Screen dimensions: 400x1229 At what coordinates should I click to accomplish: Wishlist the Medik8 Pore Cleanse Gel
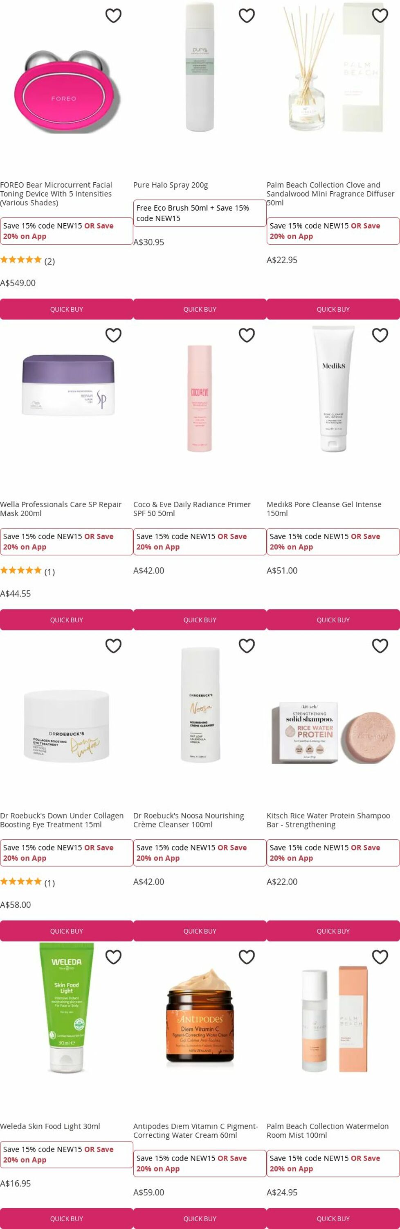380,336
